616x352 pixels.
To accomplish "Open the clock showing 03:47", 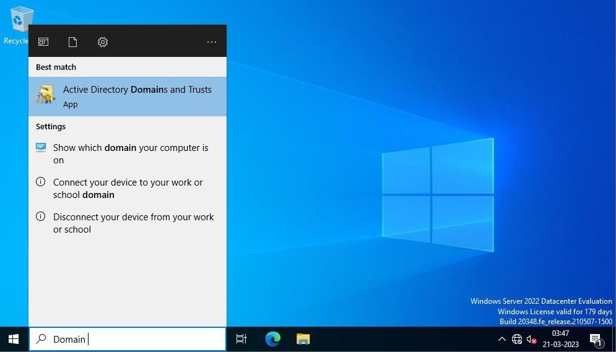I will [561, 339].
